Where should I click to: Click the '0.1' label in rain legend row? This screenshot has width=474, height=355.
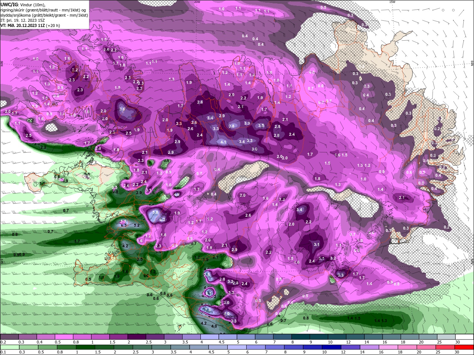[3, 352]
